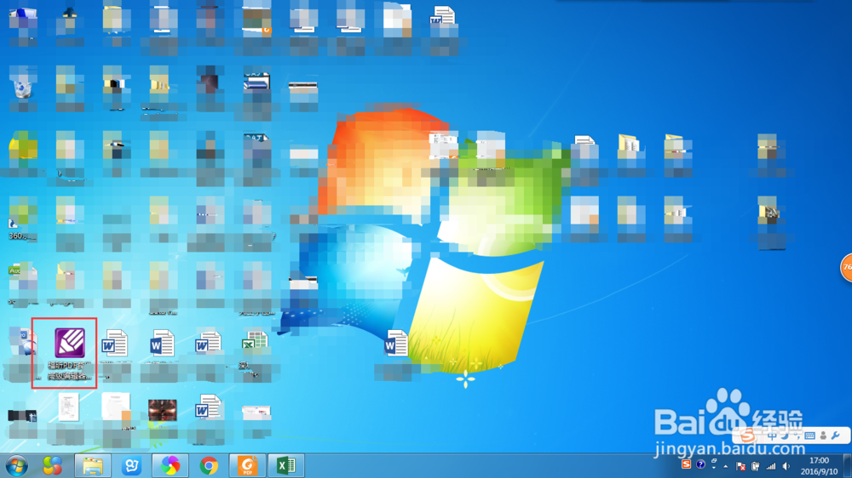852x478 pixels.
Task: Launch Google Chrome from the taskbar
Action: (209, 465)
